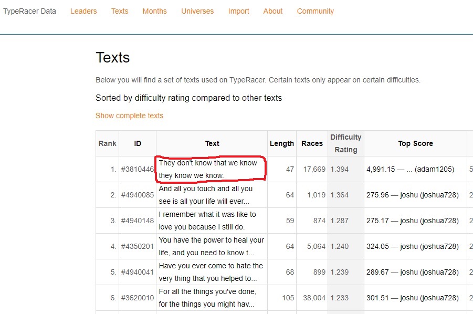Click the Text column header
The width and height of the screenshot is (473, 314).
tap(212, 143)
